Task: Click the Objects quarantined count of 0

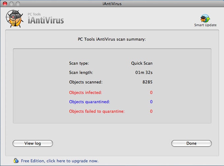Action: (151, 102)
